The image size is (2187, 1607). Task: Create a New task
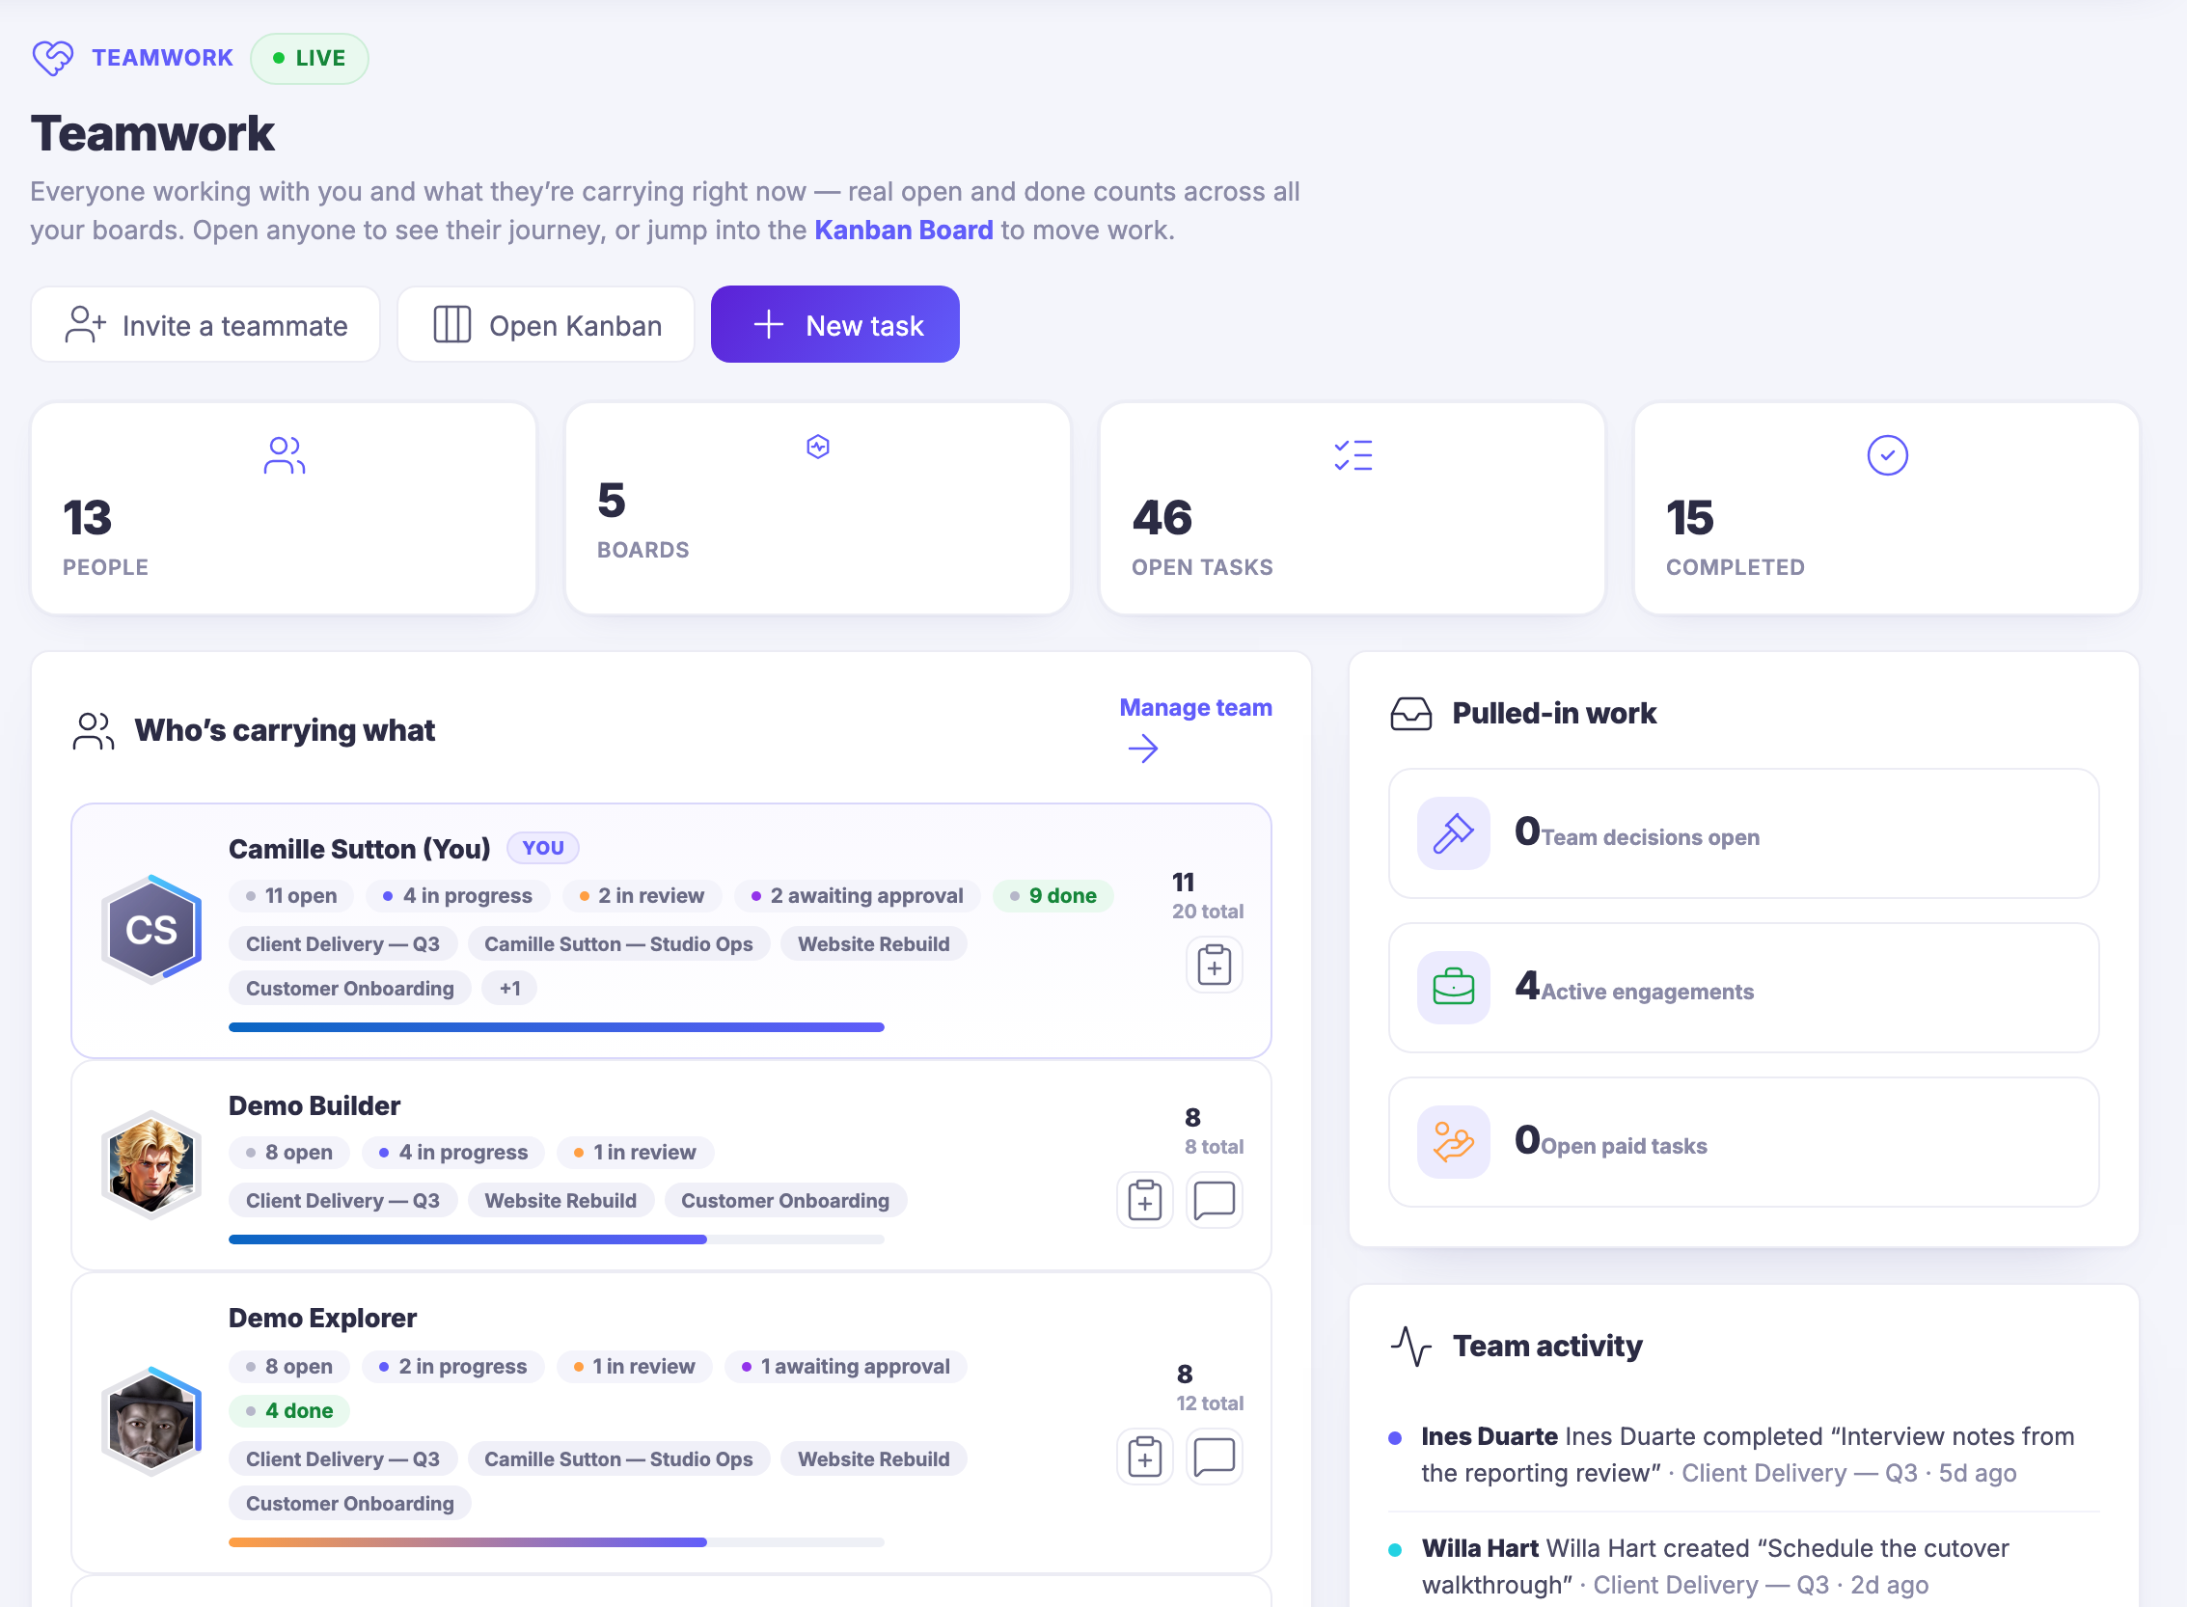pos(834,325)
